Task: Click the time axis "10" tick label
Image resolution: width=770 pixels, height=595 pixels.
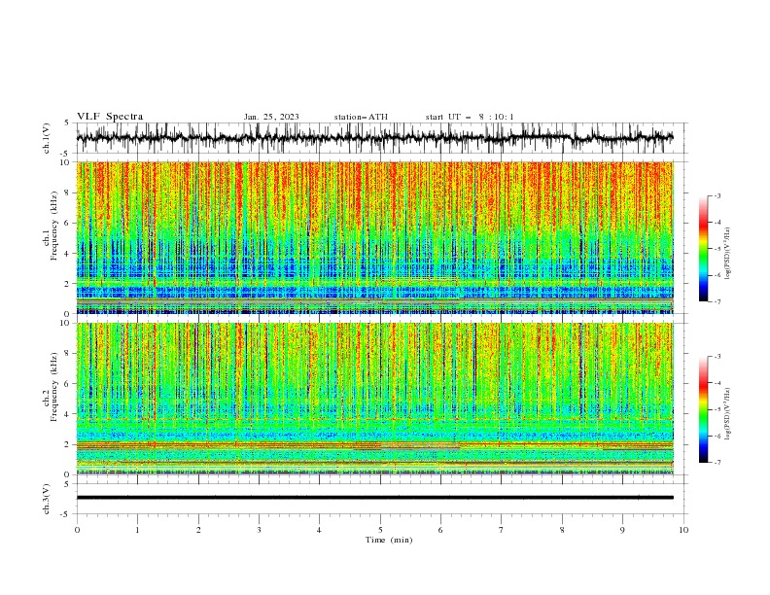Action: tap(683, 530)
